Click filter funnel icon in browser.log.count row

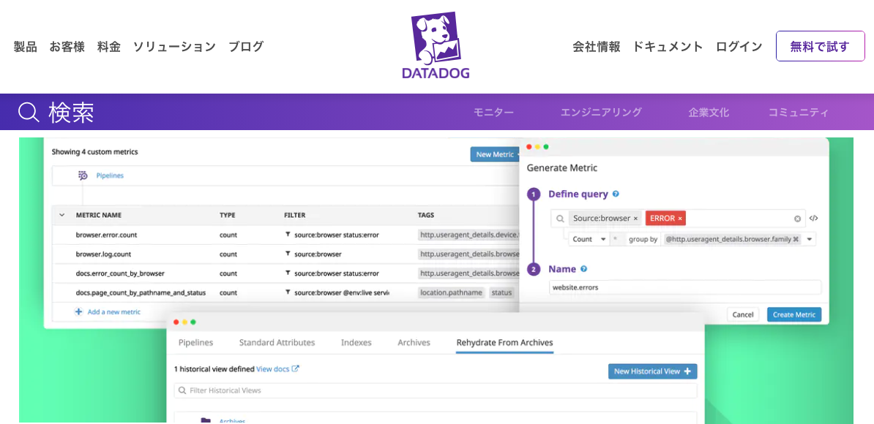288,254
